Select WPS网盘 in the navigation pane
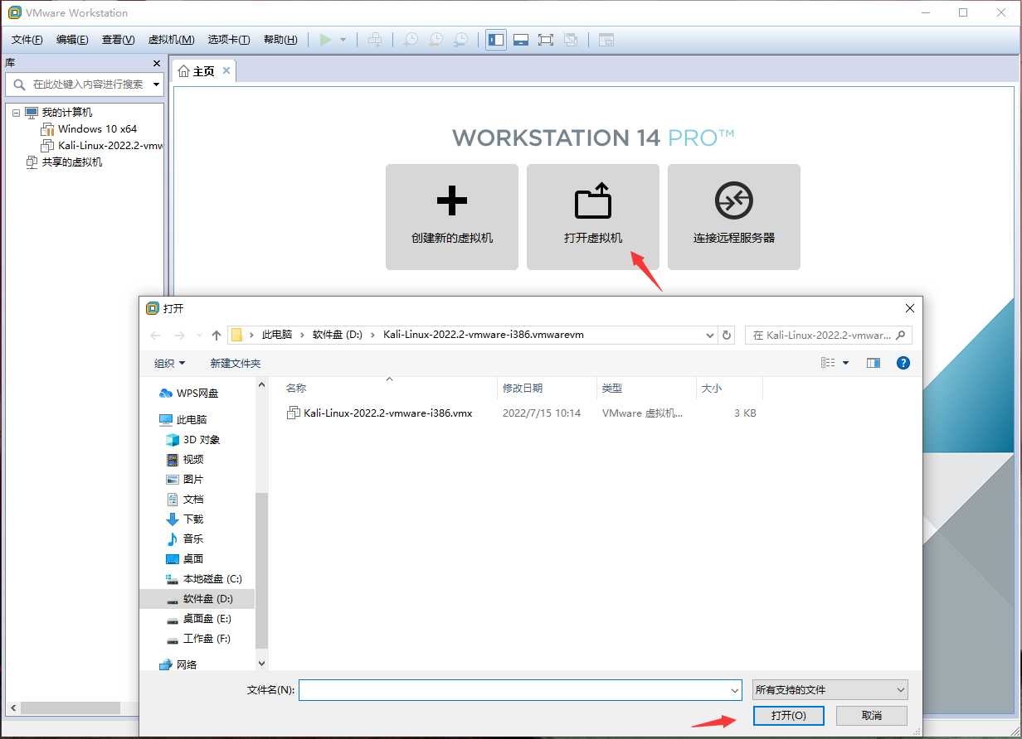The width and height of the screenshot is (1022, 739). [x=197, y=393]
